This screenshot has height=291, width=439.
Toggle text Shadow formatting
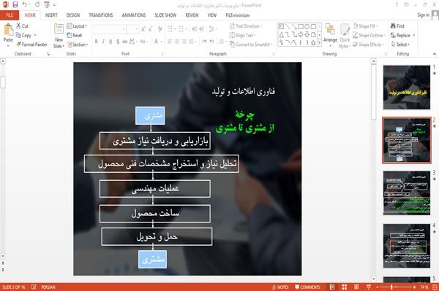click(x=118, y=42)
